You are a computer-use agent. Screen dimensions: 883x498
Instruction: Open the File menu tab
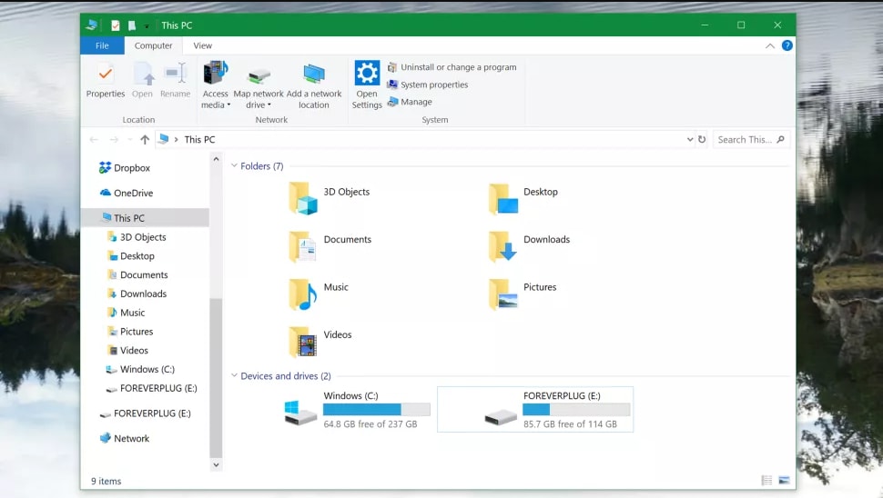pyautogui.click(x=102, y=45)
